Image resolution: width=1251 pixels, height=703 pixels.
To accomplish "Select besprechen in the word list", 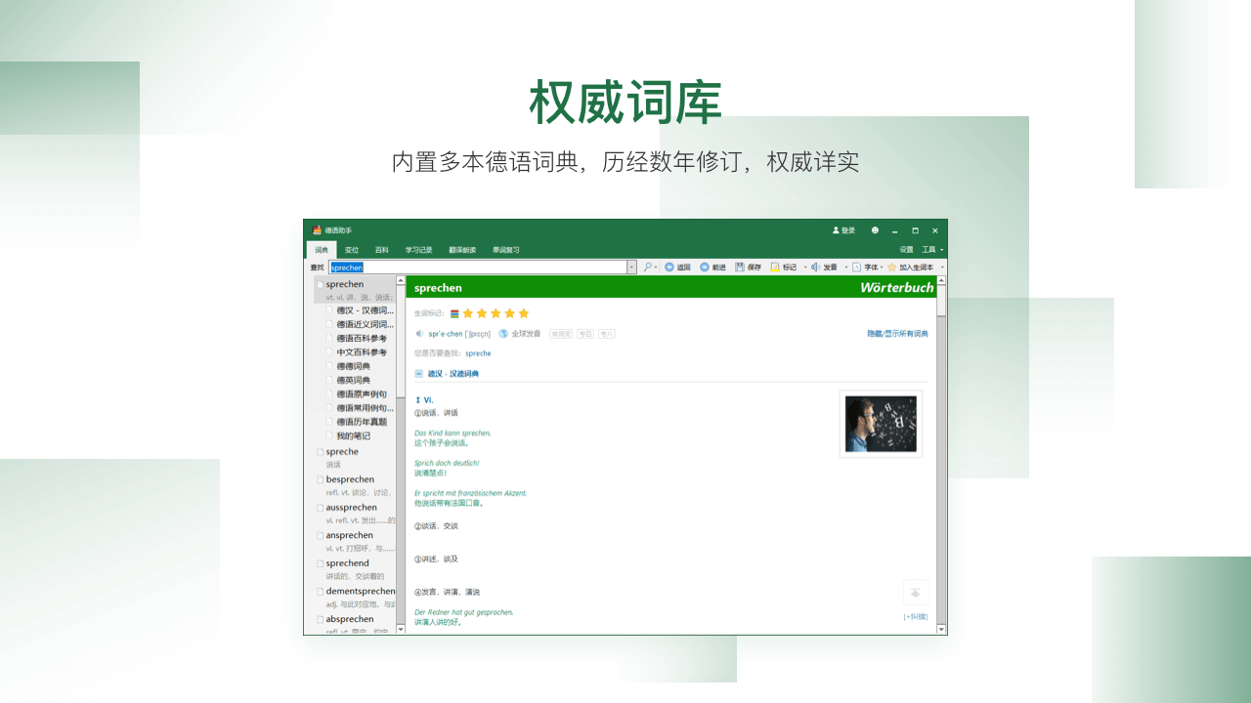I will pos(350,479).
